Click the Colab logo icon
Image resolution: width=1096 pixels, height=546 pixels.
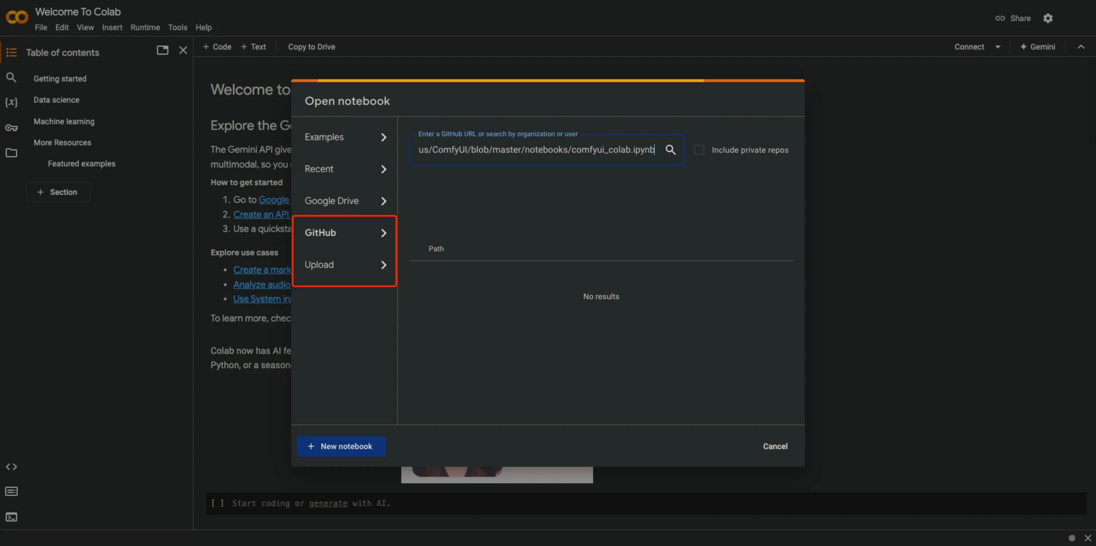click(17, 18)
